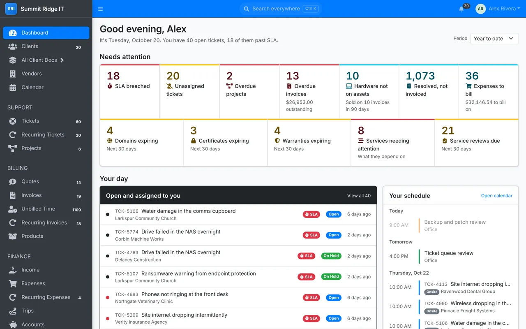Click Backup and patch review event

click(451, 225)
